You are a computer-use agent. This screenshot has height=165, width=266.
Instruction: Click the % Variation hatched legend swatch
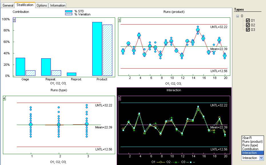click(69, 14)
